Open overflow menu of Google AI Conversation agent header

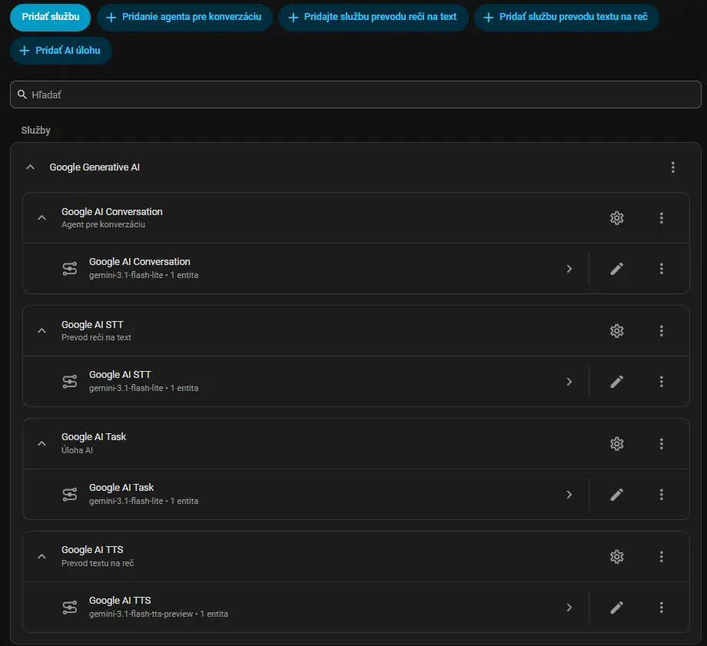(x=662, y=218)
